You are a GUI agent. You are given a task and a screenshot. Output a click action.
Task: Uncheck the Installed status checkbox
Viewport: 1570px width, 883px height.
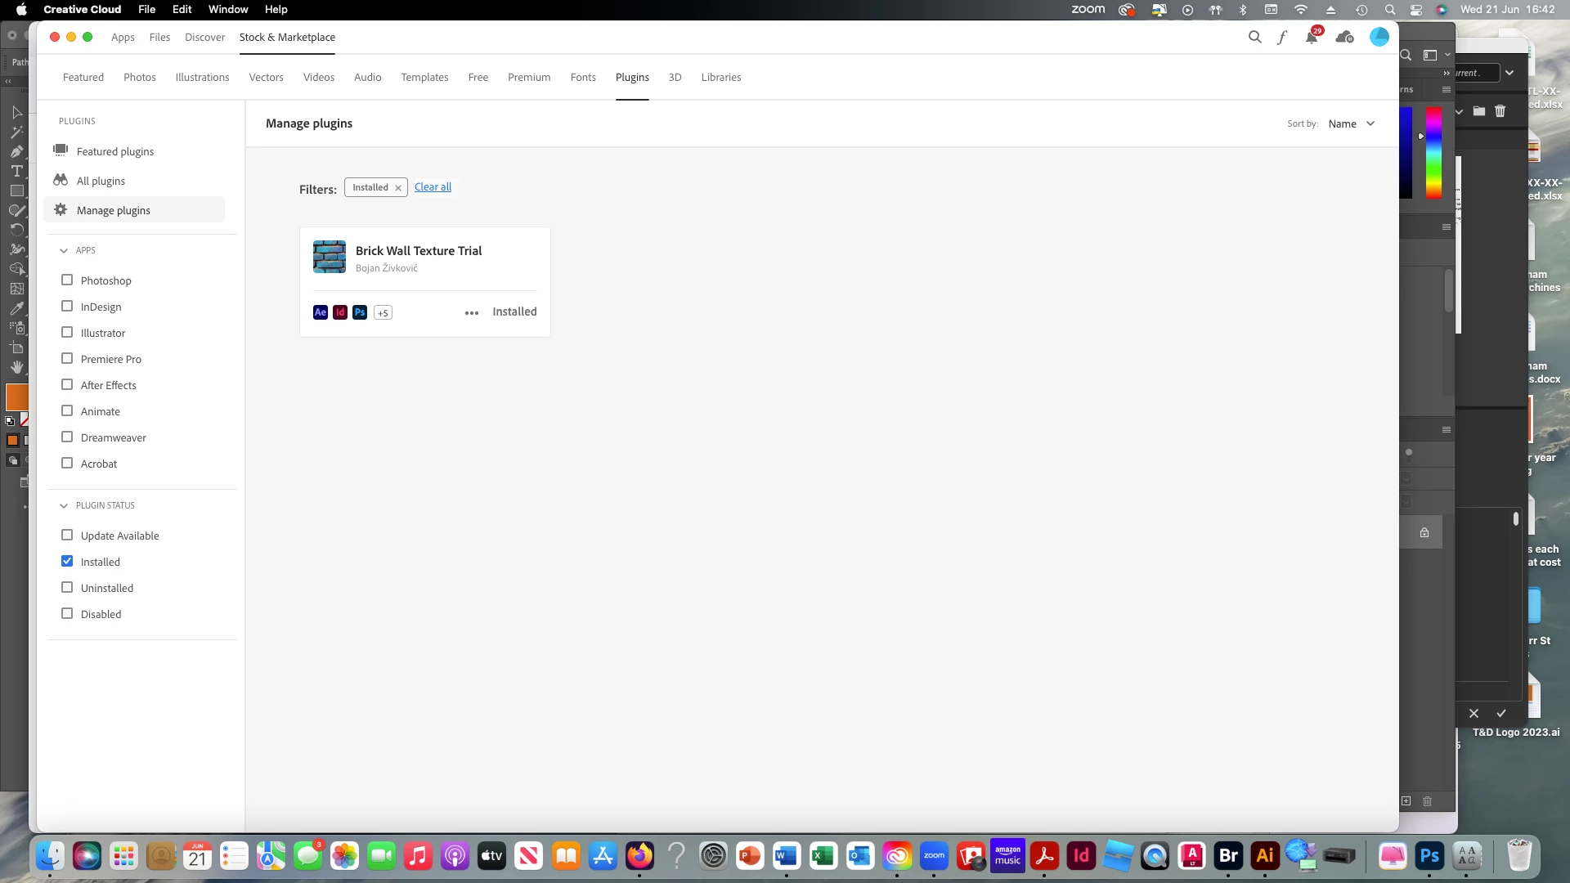click(x=67, y=561)
